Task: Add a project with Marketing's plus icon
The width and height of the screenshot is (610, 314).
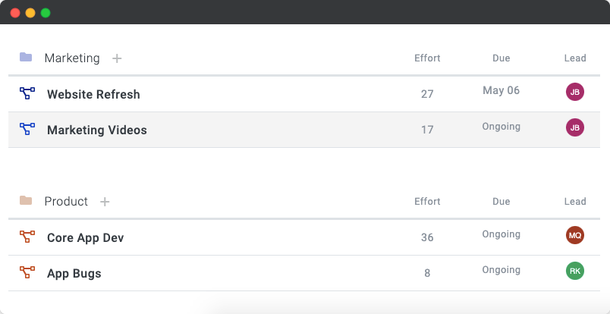Action: pyautogui.click(x=117, y=58)
